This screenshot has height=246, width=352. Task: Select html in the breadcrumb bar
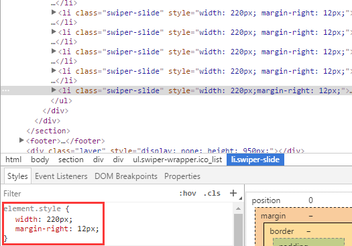13,160
